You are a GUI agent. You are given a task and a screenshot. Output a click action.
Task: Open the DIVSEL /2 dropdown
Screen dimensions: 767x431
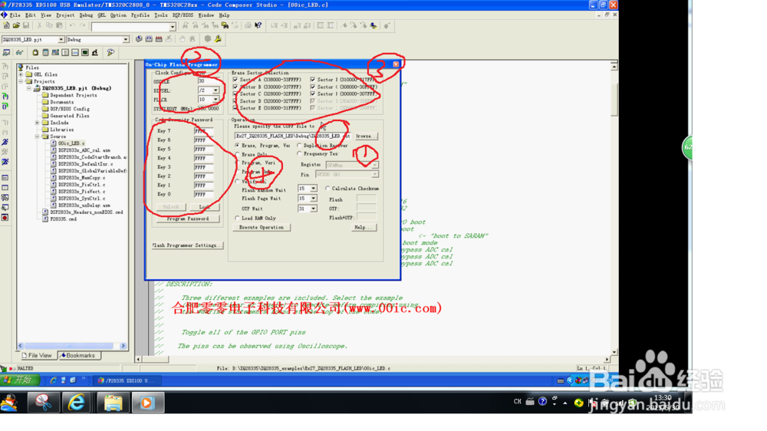click(216, 90)
